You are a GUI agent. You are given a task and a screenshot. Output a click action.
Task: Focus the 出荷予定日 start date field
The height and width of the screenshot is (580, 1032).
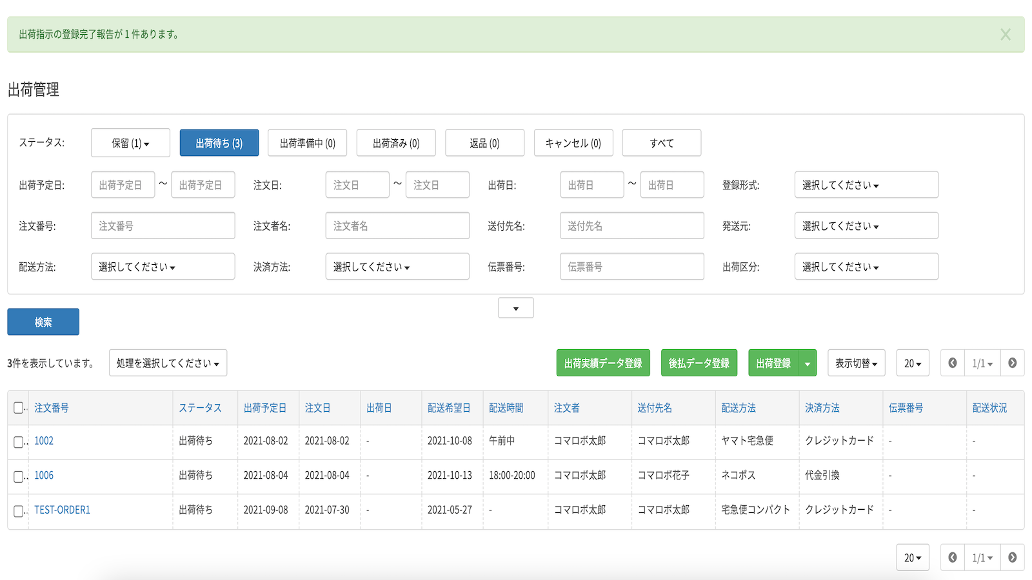tap(123, 185)
